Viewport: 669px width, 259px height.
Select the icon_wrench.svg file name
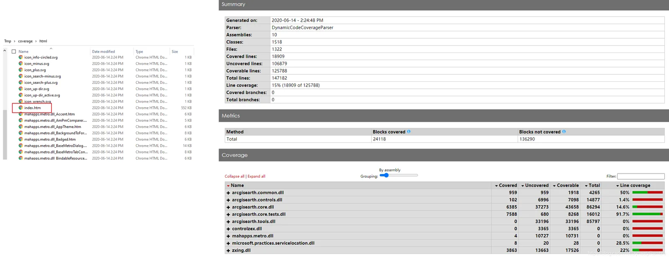(x=37, y=101)
